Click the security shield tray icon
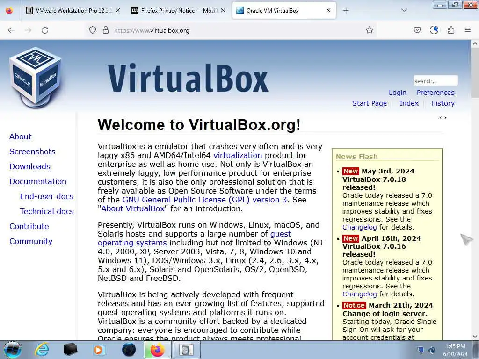 coord(421,350)
